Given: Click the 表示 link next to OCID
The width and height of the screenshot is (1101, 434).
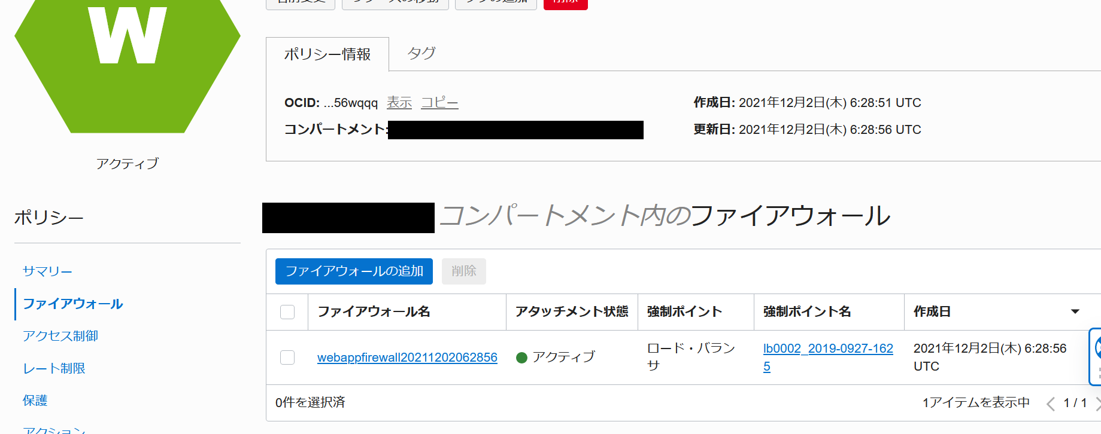Looking at the screenshot, I should coord(399,102).
